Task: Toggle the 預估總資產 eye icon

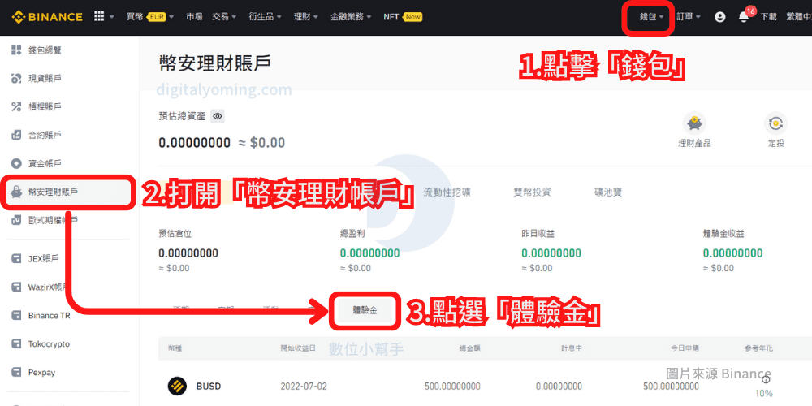Action: (218, 116)
